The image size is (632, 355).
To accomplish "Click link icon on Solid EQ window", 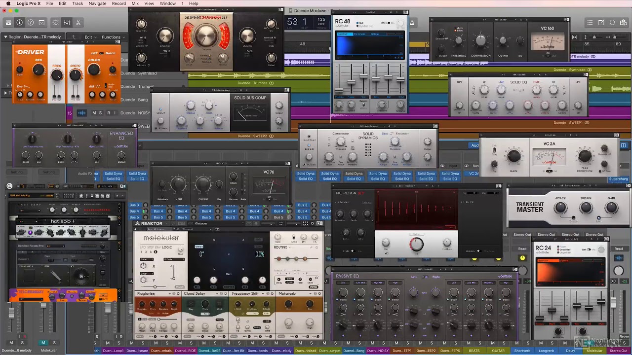I will click(x=586, y=75).
